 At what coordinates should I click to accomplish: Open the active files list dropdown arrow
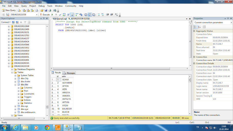click(x=187, y=19)
